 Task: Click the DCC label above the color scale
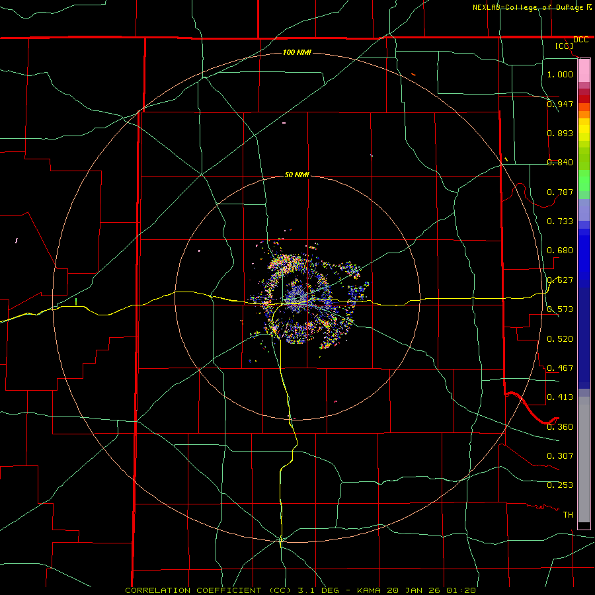580,40
